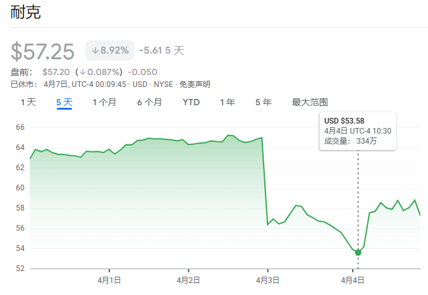Select the 最大范围 tab

tap(310, 102)
